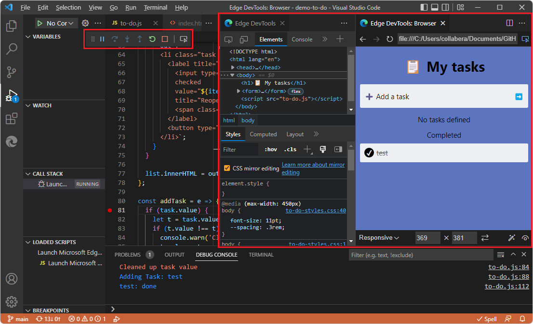
Task: Open the Terminal menu
Action: pyautogui.click(x=155, y=7)
